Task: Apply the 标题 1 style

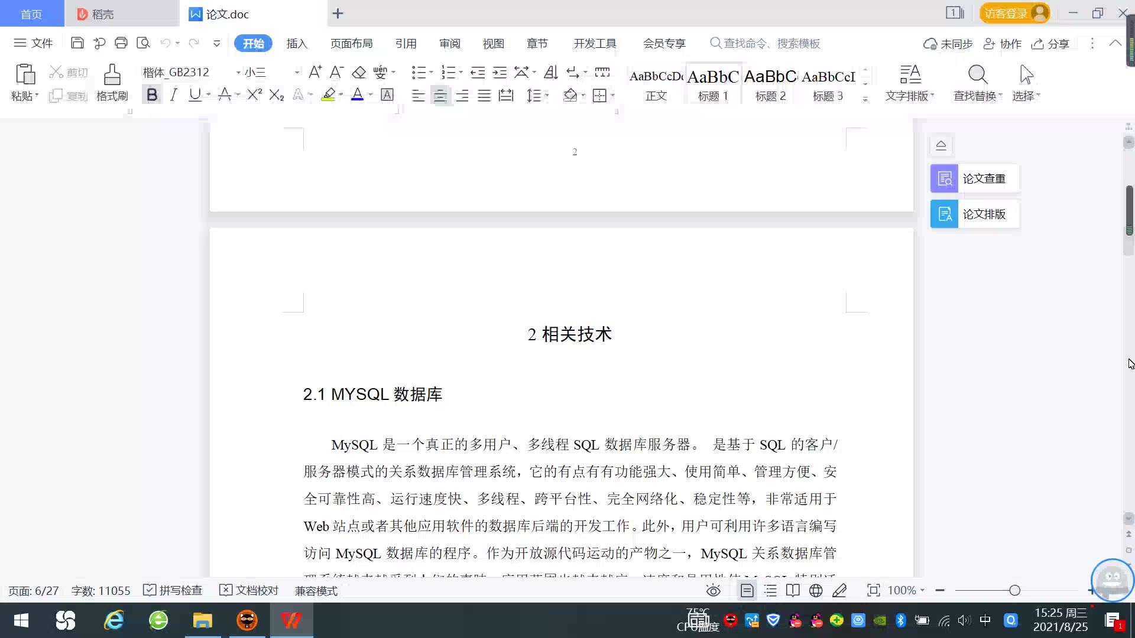Action: tap(713, 83)
